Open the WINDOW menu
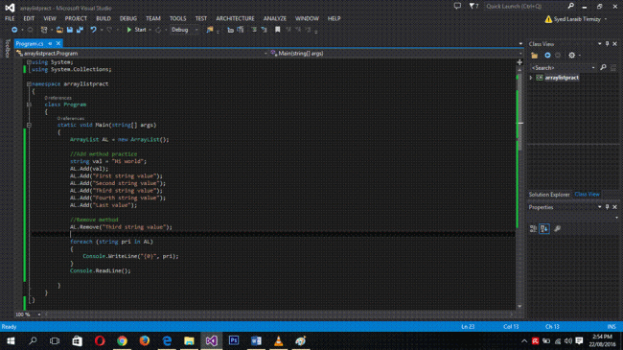623x350 pixels. [307, 18]
